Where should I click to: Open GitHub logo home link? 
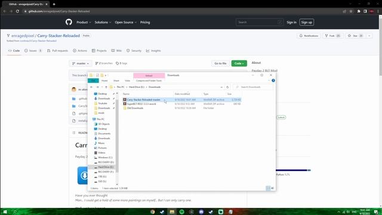tap(69, 22)
